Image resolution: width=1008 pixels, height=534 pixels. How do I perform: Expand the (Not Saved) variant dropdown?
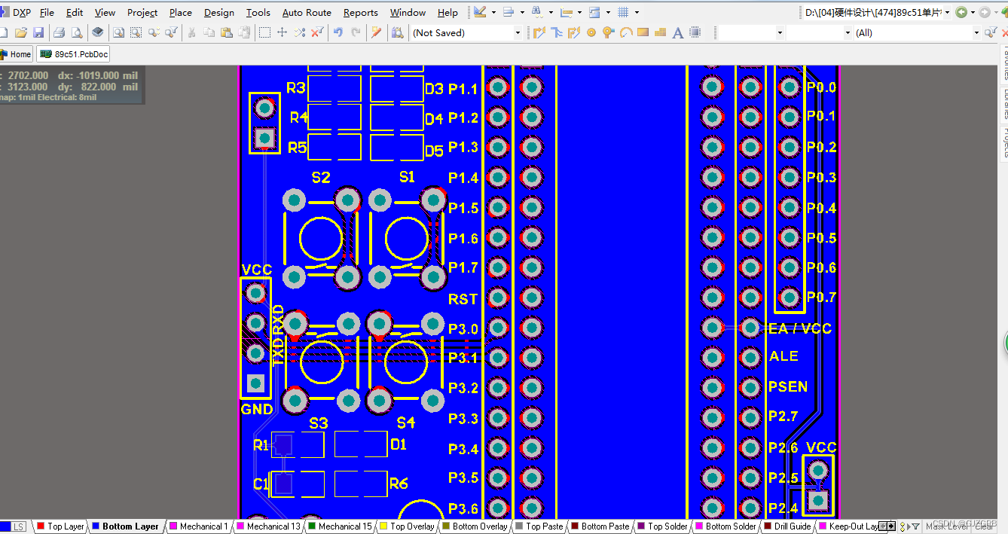pyautogui.click(x=517, y=32)
